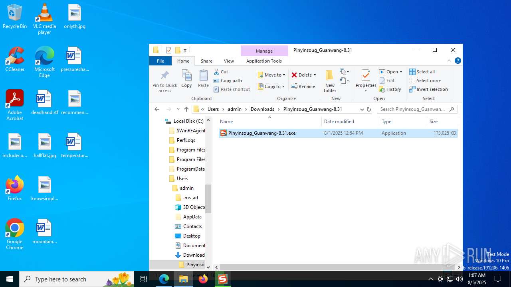Click the Open command in ribbon
Viewport: 511px width, 287px height.
click(389, 72)
